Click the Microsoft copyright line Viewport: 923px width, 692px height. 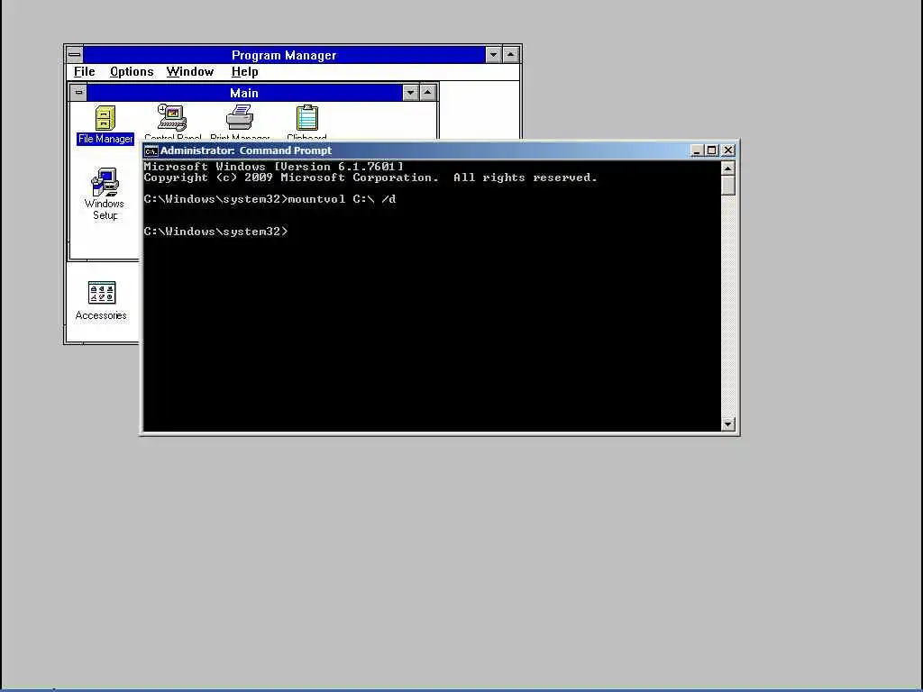[x=370, y=178]
